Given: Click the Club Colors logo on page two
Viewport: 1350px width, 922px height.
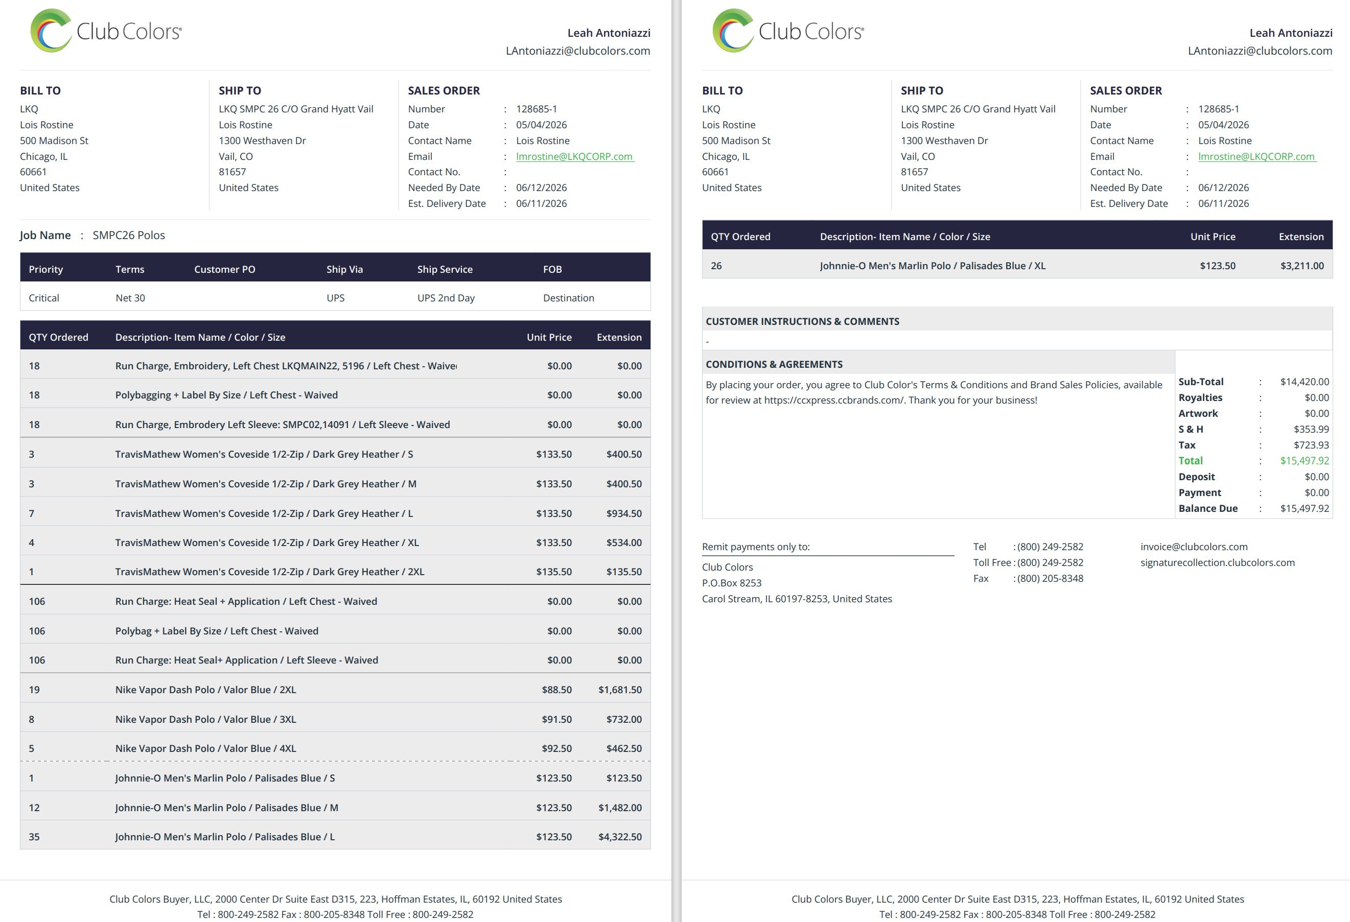Looking at the screenshot, I should (788, 31).
